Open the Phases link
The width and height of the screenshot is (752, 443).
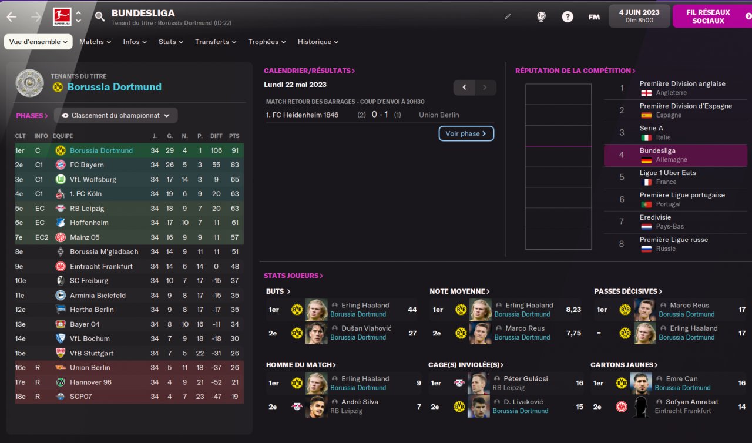point(32,116)
